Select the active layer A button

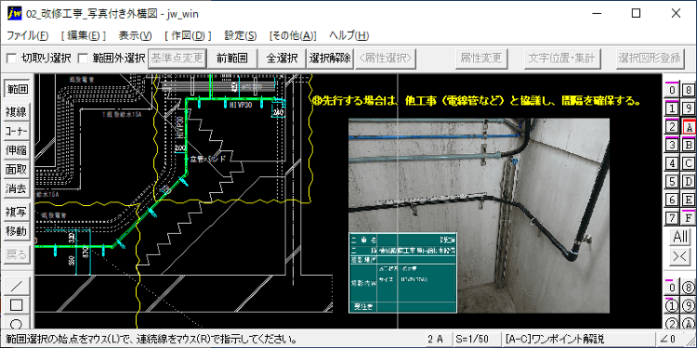tap(689, 127)
